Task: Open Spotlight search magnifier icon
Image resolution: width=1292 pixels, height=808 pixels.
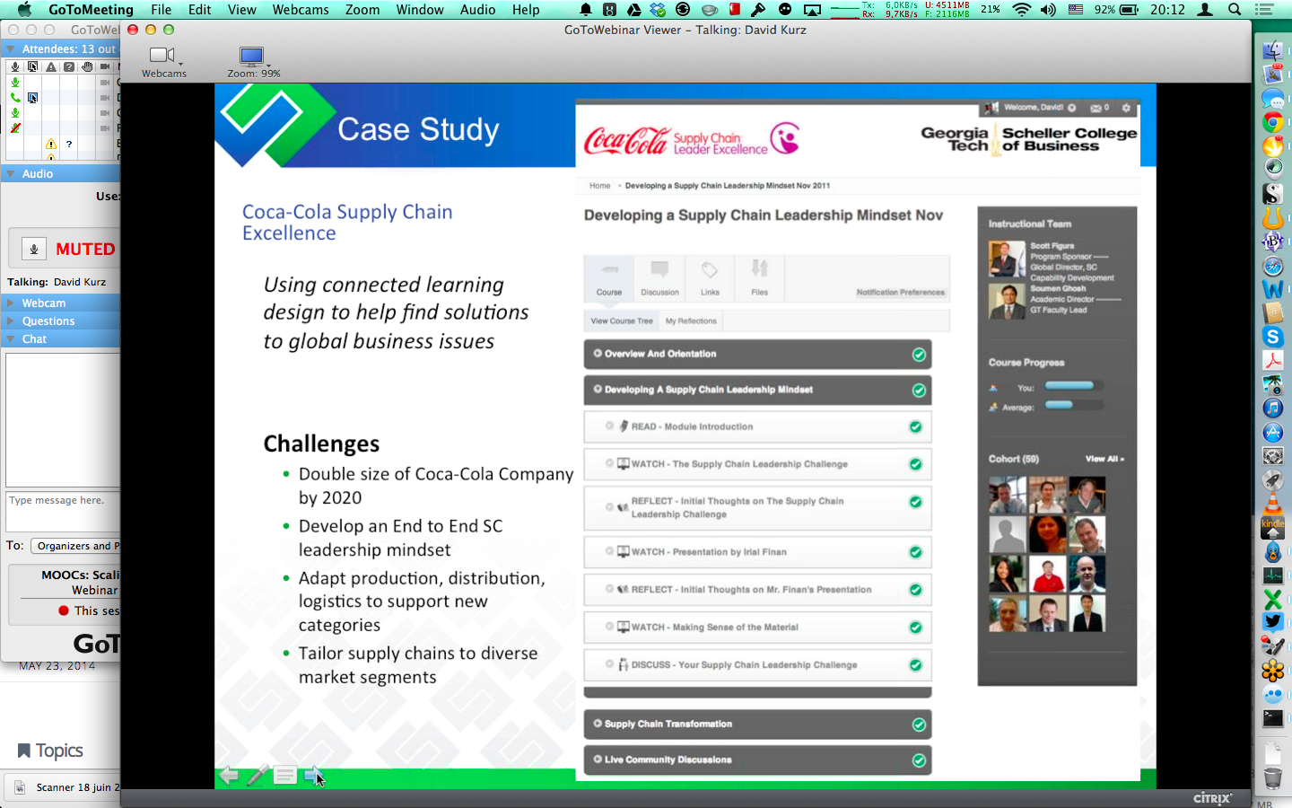Action: [x=1235, y=10]
